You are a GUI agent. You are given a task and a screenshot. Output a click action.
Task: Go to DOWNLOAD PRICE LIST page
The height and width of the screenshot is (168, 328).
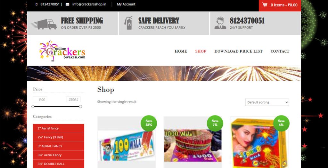click(x=238, y=51)
